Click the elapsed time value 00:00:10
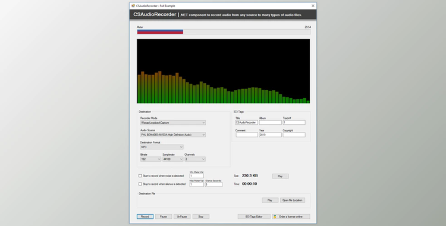Viewport: 446px width, 226px height. click(x=249, y=184)
